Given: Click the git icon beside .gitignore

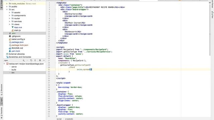Looking at the screenshot, I should (x=10, y=36).
